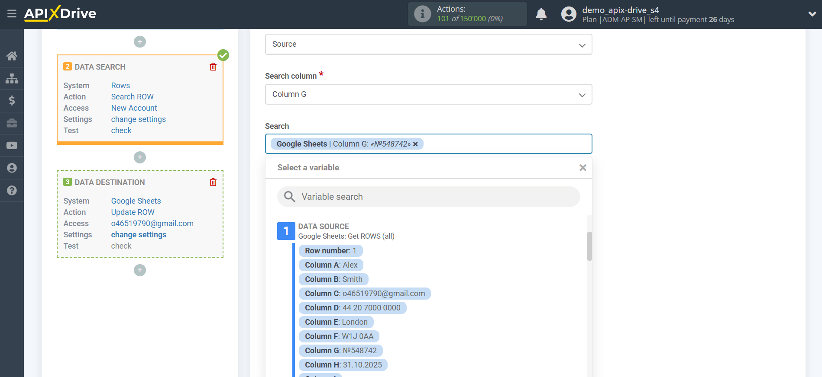822x377 pixels.
Task: Click the ApiX-Drive logo
Action: click(x=60, y=13)
